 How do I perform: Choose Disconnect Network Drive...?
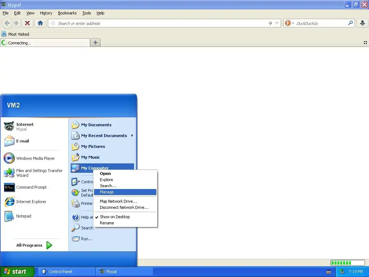click(125, 207)
